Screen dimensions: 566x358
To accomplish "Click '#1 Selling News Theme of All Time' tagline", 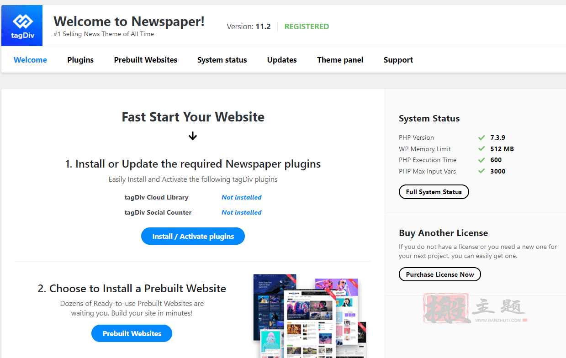I will (x=104, y=34).
